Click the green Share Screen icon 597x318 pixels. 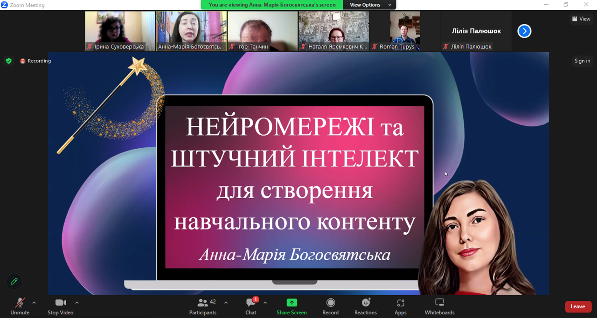[x=292, y=303]
